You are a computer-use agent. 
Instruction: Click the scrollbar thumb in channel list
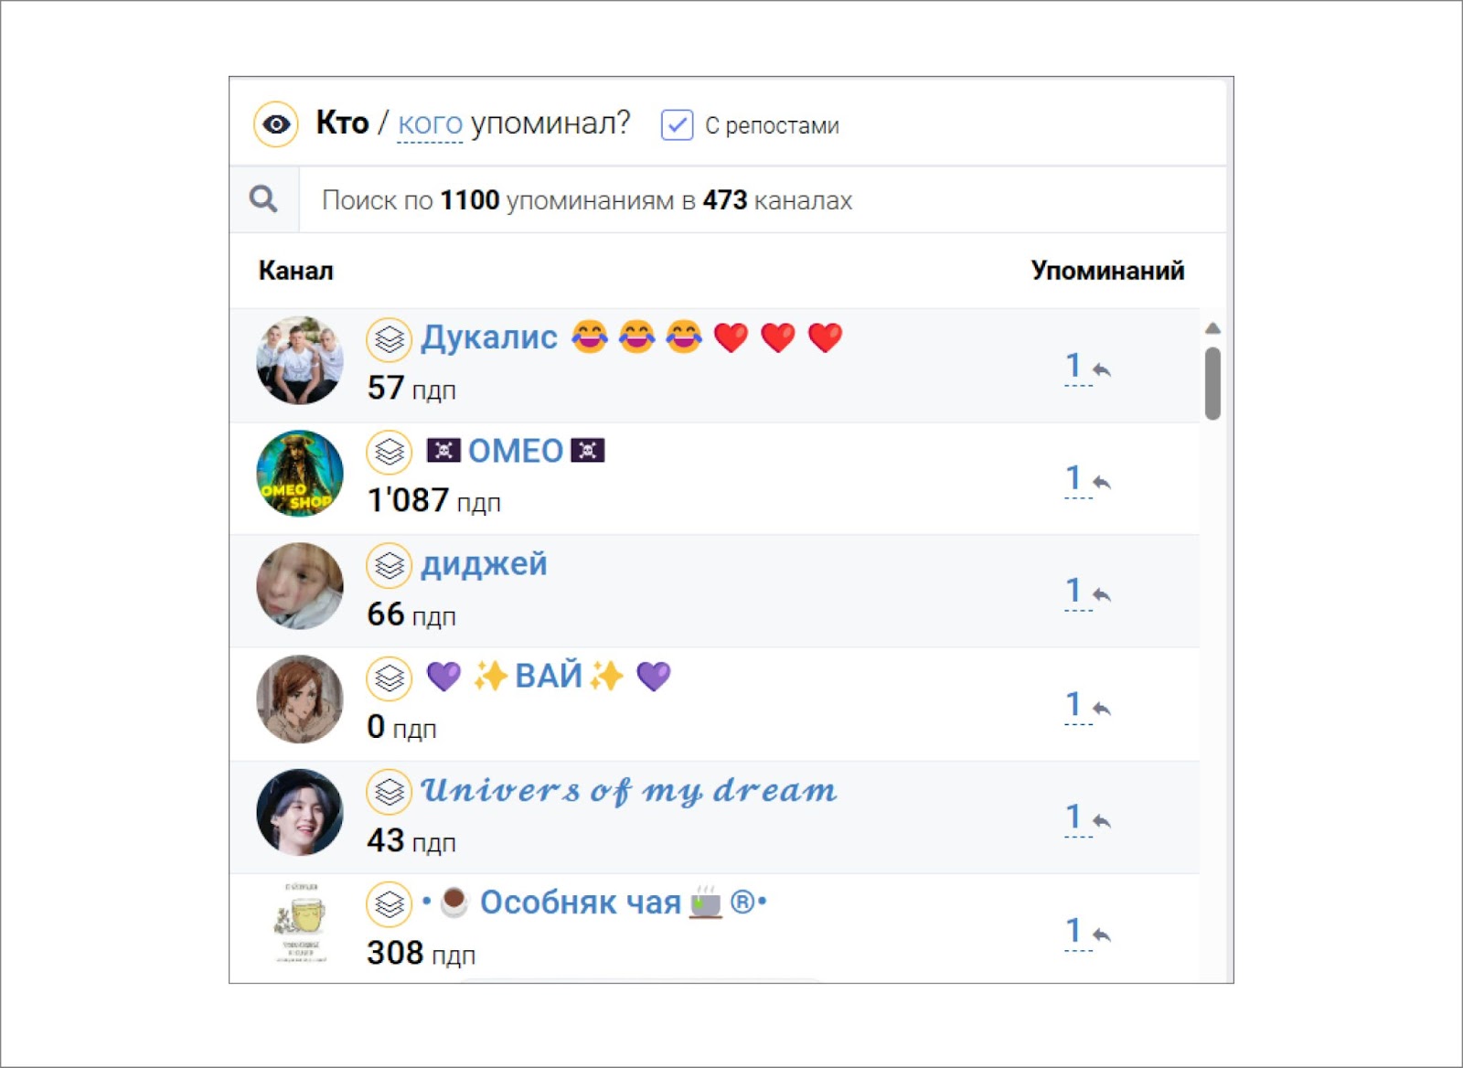click(1212, 383)
